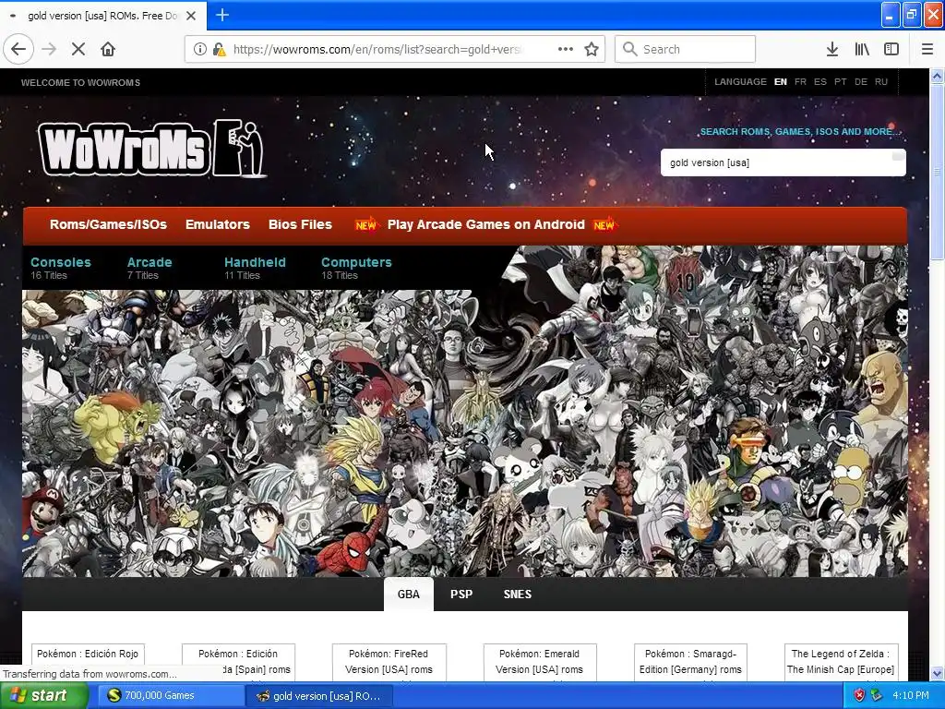This screenshot has width=945, height=709.
Task: Click the forward navigation arrow
Action: (49, 49)
